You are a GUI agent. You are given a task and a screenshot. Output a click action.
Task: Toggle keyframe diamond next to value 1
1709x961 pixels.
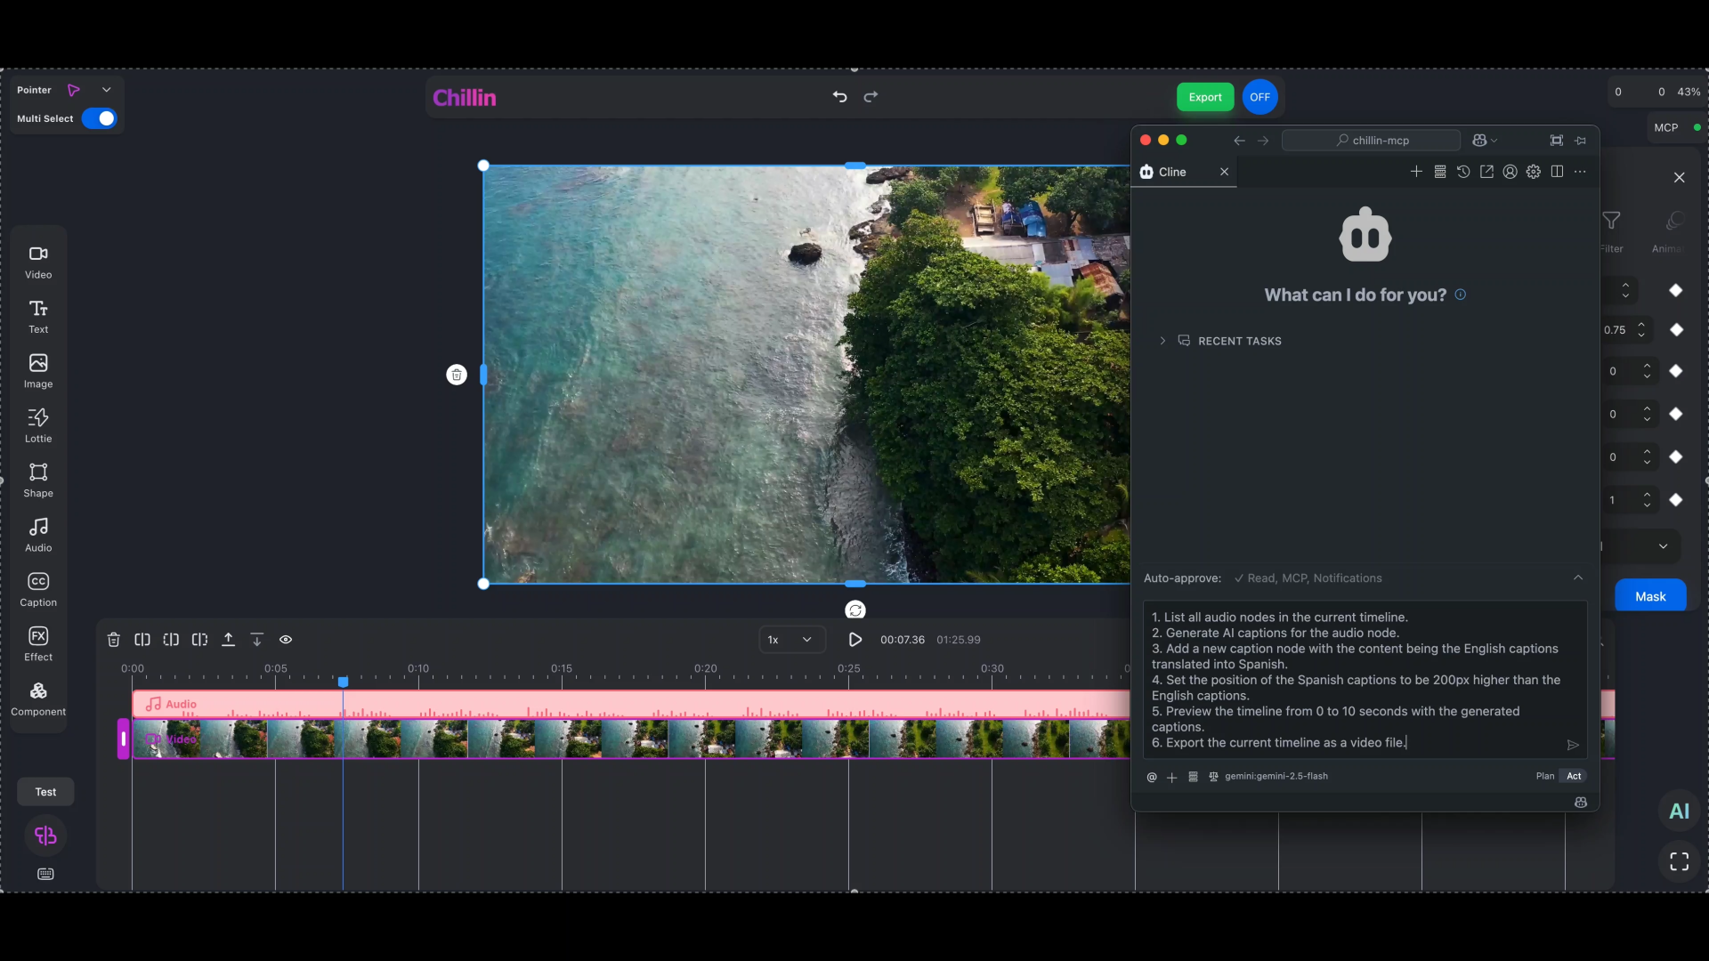[x=1676, y=500]
